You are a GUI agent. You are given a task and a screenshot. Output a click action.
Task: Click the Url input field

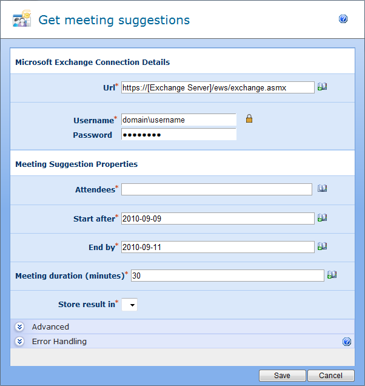pyautogui.click(x=218, y=87)
